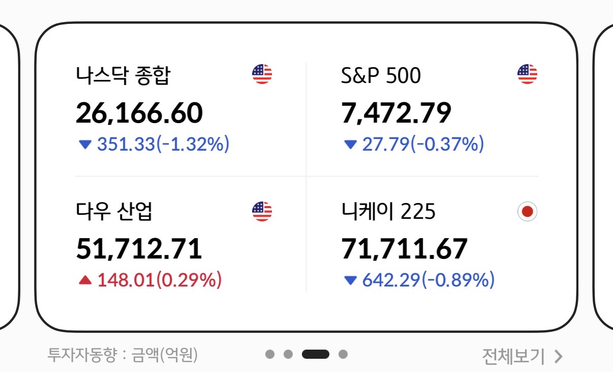The image size is (613, 372).
Task: Tap the 나스닥 change 351.33(-1.32%)
Action: coord(163,145)
